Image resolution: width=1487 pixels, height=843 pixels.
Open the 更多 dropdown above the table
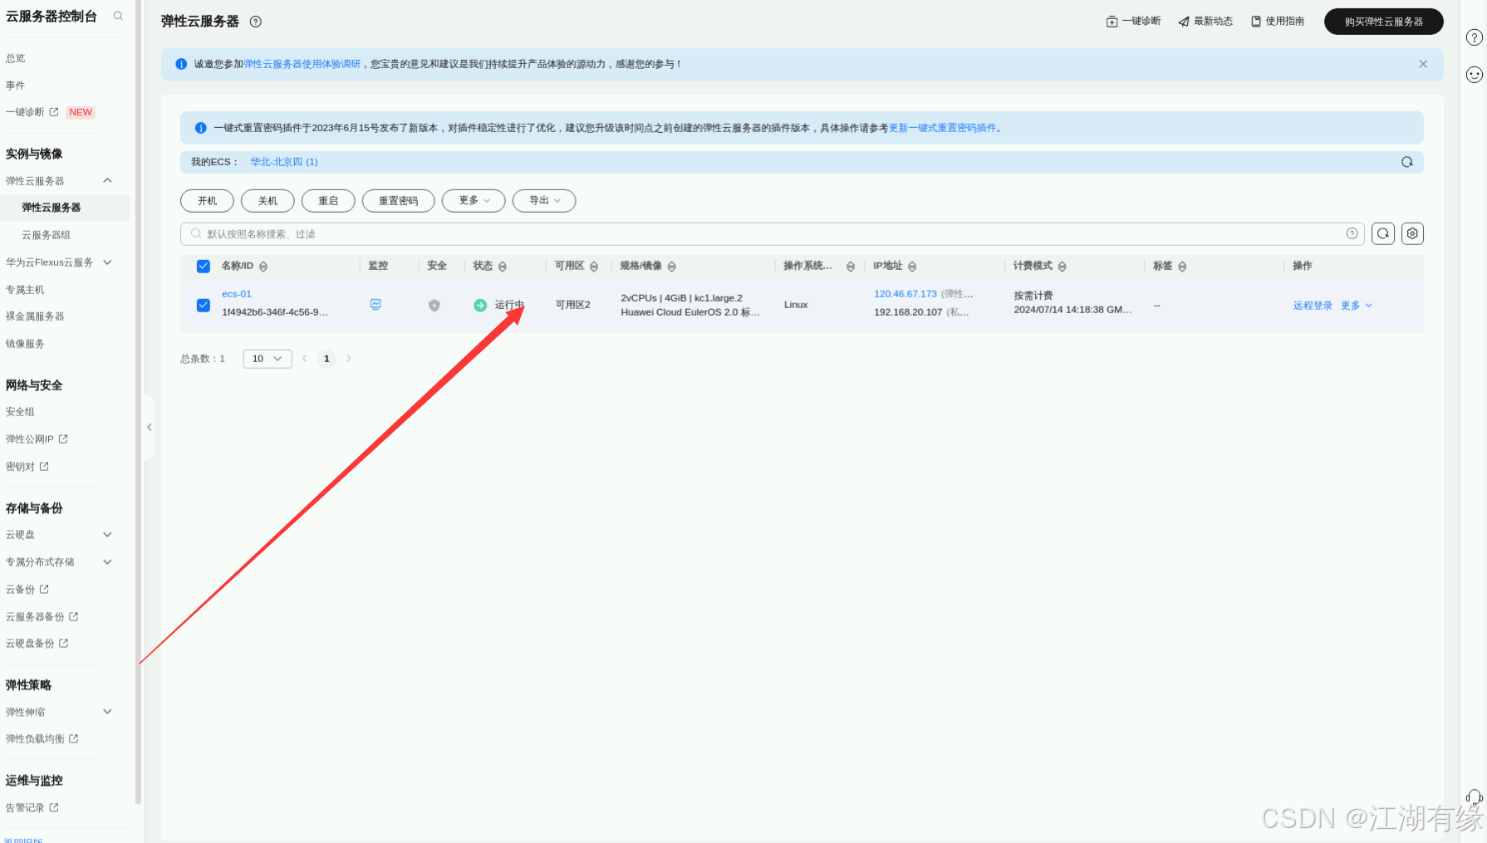coord(474,201)
